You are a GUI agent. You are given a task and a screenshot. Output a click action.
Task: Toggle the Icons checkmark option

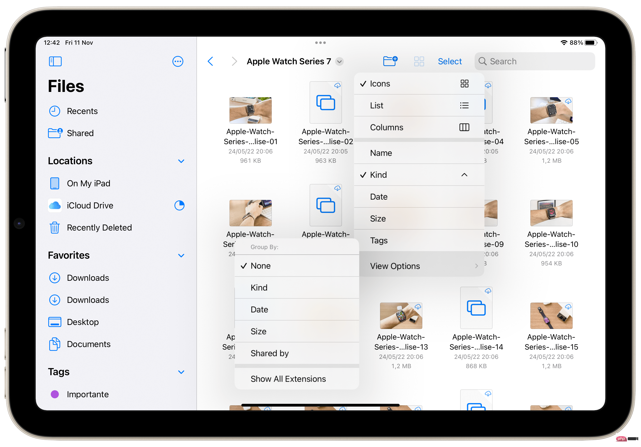[x=416, y=83]
